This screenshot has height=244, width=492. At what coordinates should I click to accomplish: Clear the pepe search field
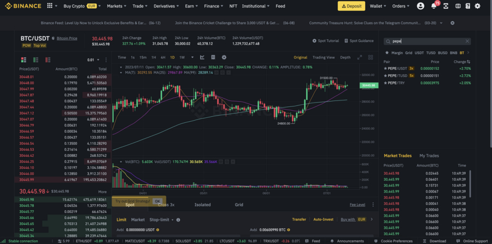(467, 41)
